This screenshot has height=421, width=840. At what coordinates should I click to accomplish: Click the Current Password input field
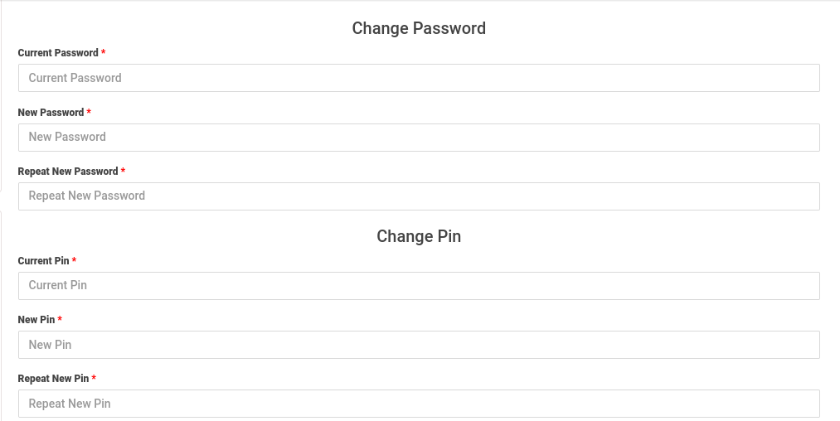click(419, 78)
